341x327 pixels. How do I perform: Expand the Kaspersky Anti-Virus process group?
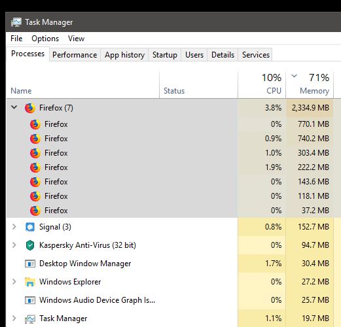pos(14,245)
